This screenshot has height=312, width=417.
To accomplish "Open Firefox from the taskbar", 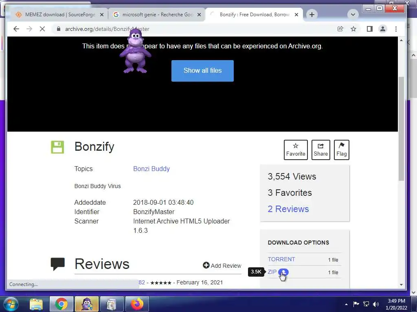I will click(x=137, y=304).
